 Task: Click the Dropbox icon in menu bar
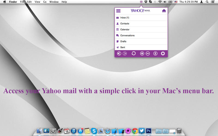146,2
